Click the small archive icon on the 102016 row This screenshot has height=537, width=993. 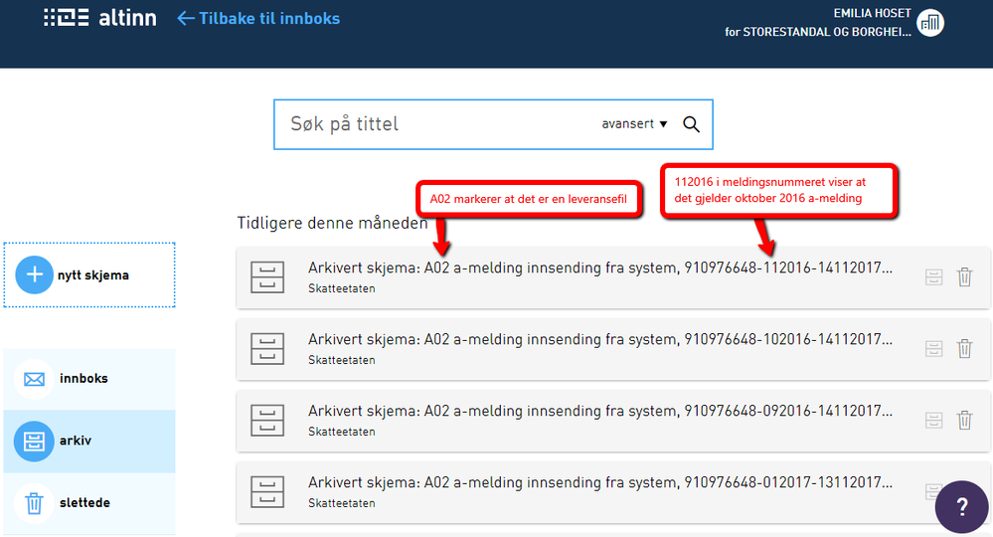click(933, 348)
